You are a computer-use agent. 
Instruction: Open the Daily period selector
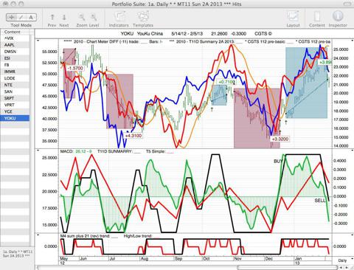342,260
